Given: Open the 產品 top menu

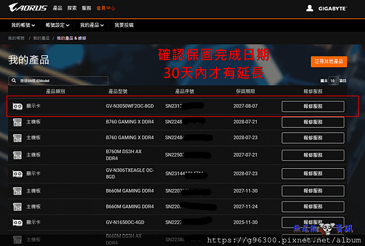Looking at the screenshot, I should coord(58,8).
